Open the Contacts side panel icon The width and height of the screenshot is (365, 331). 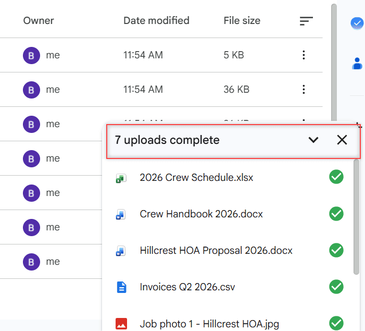357,64
